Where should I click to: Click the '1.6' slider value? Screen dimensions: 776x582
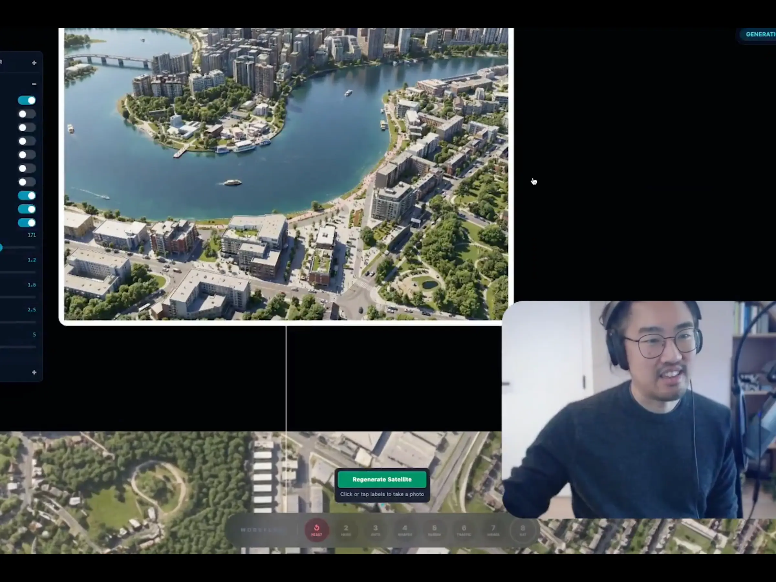pyautogui.click(x=32, y=285)
